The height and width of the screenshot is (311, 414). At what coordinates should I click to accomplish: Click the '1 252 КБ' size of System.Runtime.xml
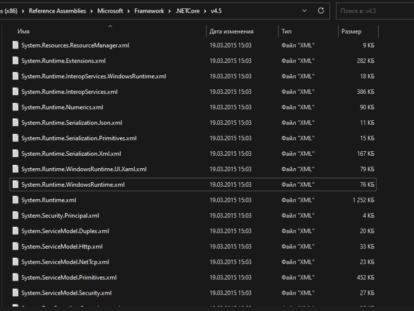click(x=363, y=200)
